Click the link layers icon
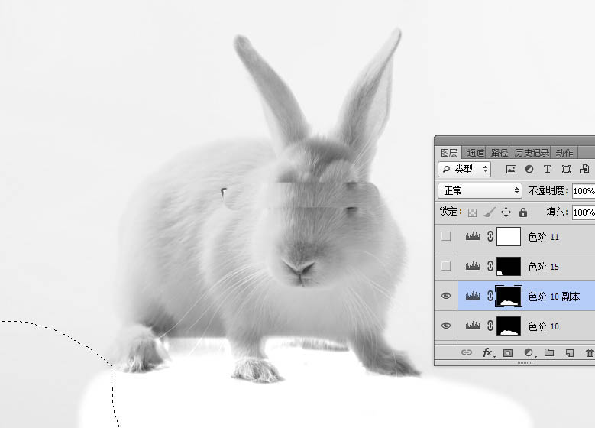This screenshot has height=428, width=595. click(467, 352)
